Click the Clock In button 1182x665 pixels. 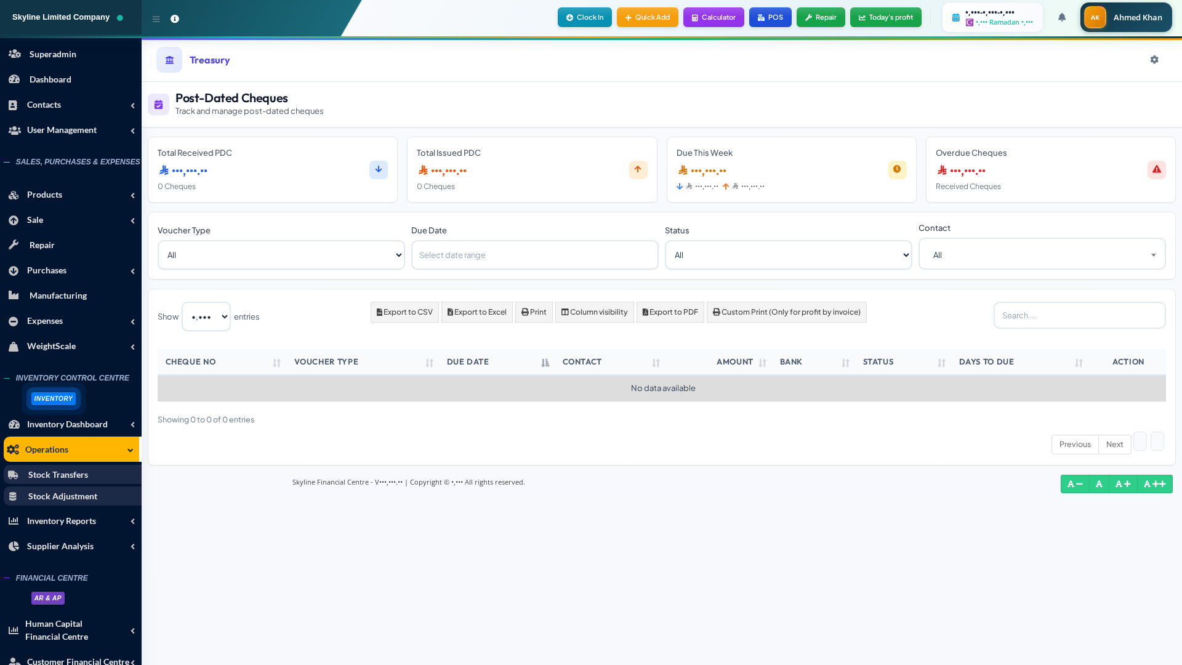pyautogui.click(x=584, y=17)
